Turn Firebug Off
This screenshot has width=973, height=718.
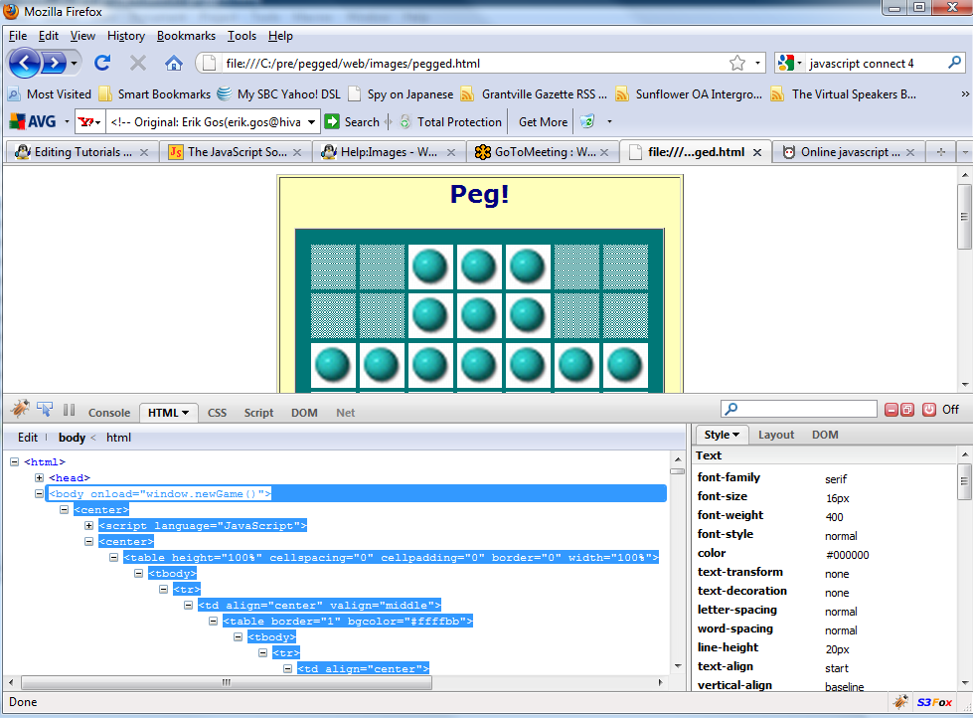click(951, 410)
